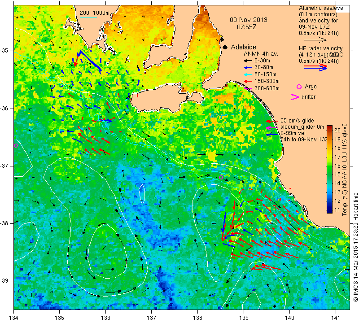Click the longitude axis label 141
Viewport: 359px width, 323px height.
pos(336,318)
